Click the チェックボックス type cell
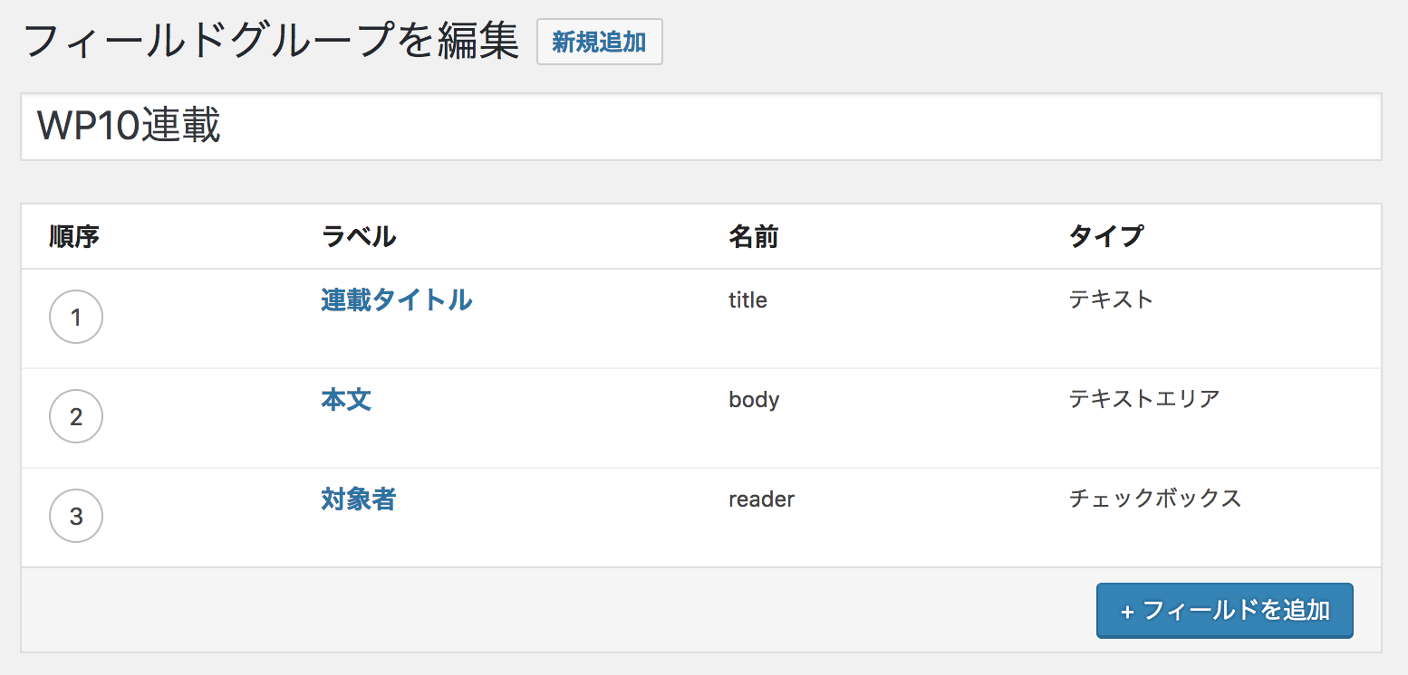This screenshot has width=1408, height=675. click(x=1154, y=499)
